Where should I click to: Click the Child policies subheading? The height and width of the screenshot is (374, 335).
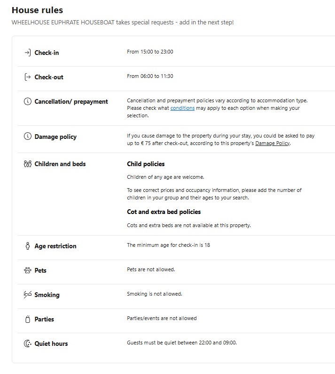pos(146,164)
